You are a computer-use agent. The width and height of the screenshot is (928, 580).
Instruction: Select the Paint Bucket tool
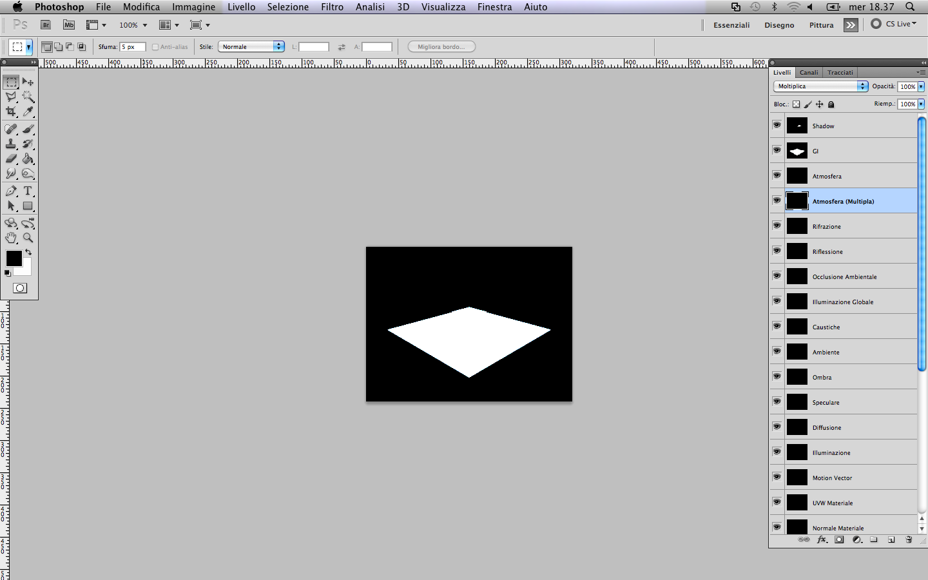28,159
